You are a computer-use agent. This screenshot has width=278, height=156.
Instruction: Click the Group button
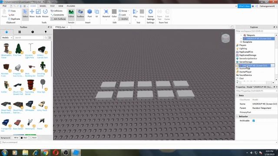123,11
